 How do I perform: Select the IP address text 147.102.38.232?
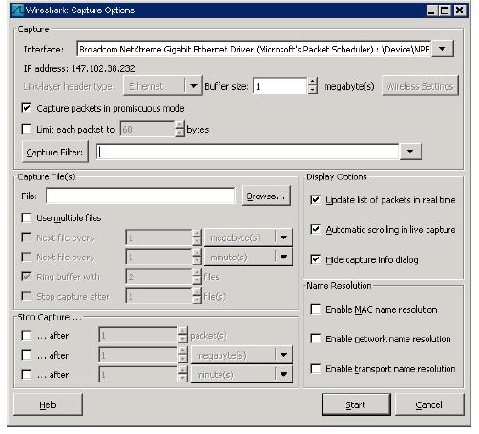click(103, 68)
